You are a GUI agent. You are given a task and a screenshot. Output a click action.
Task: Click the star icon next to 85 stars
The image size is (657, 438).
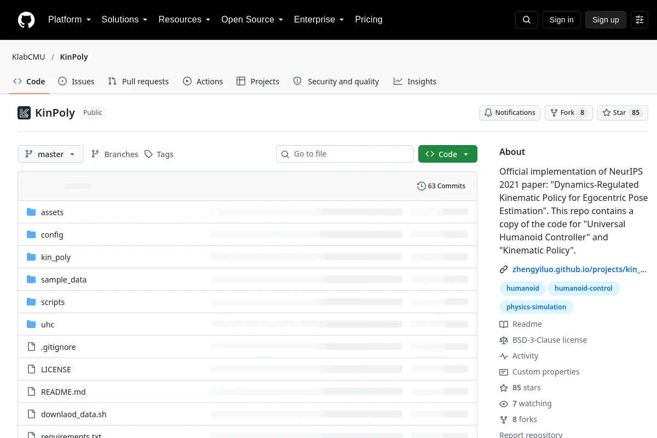point(504,388)
